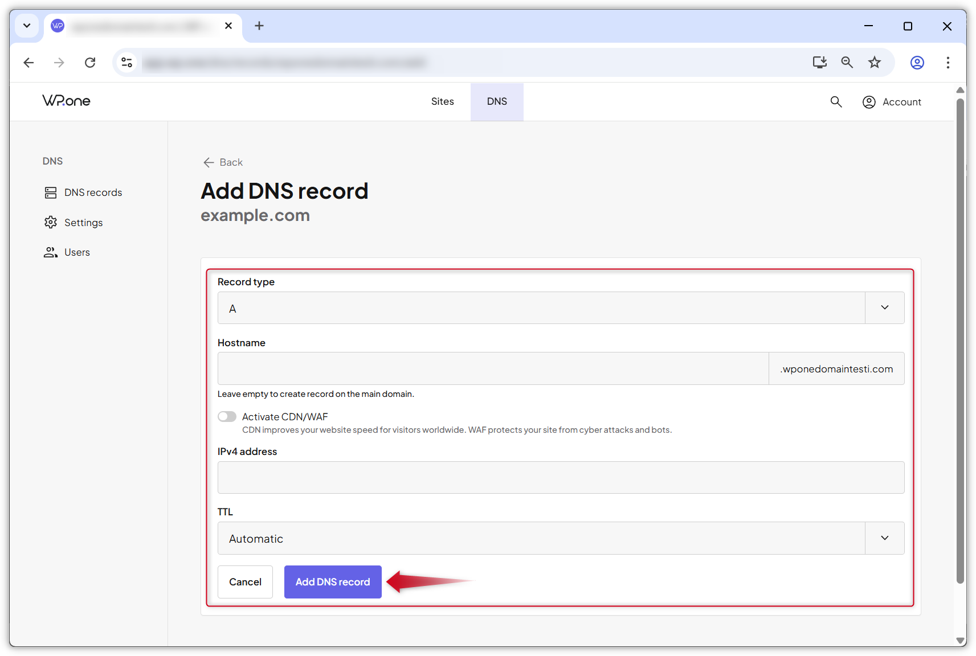Open the browser profile icon
Viewport: 976px width, 656px height.
(x=917, y=63)
